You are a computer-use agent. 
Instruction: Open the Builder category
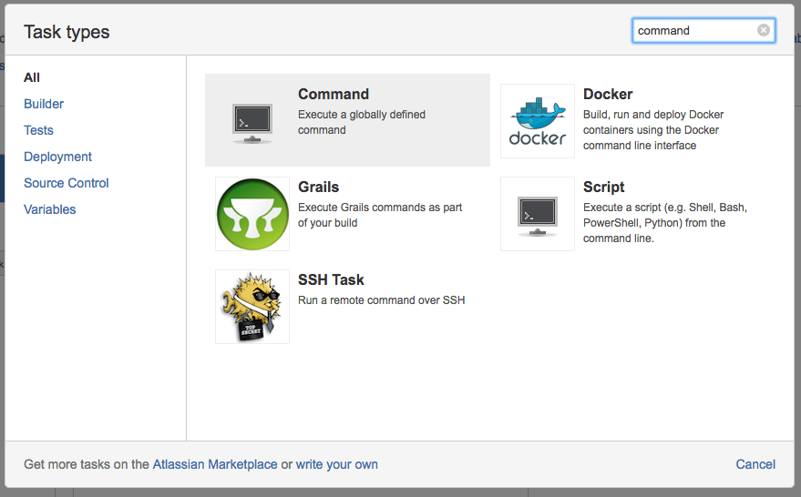(x=44, y=104)
